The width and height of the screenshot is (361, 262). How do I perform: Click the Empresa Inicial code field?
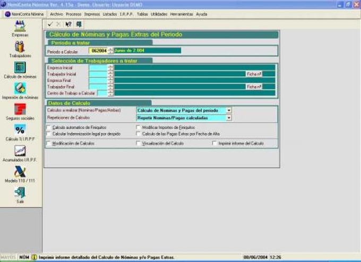(x=98, y=67)
